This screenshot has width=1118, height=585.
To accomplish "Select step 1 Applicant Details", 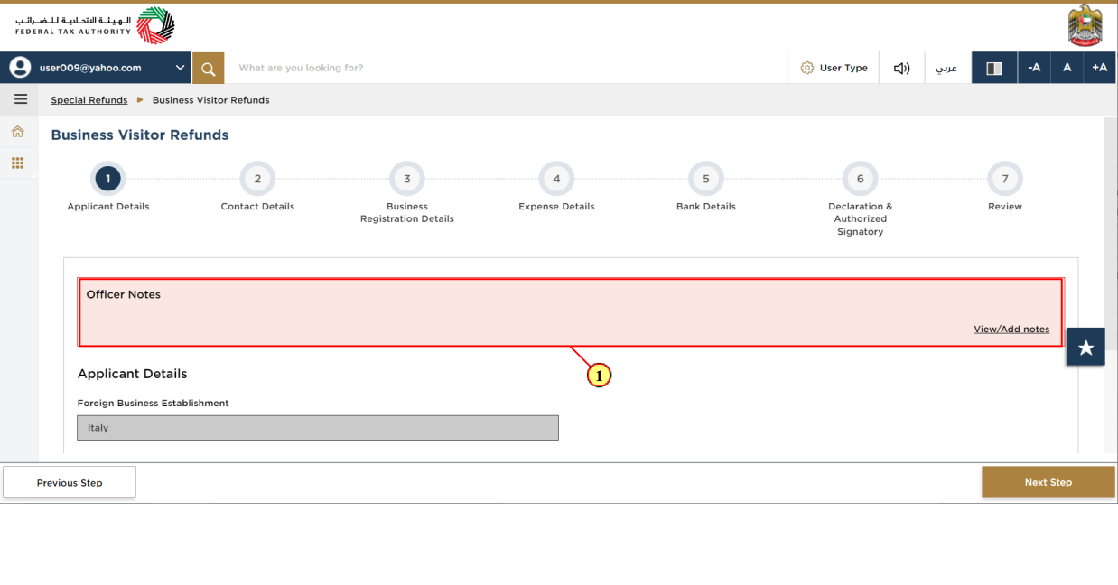I will tap(107, 179).
